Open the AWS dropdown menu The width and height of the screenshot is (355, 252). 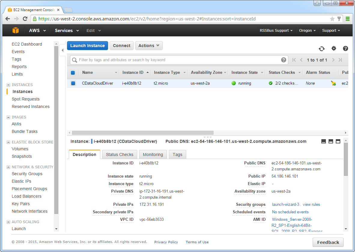[x=37, y=31]
